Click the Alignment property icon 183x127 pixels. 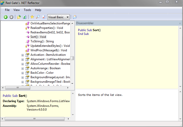(x=27, y=59)
